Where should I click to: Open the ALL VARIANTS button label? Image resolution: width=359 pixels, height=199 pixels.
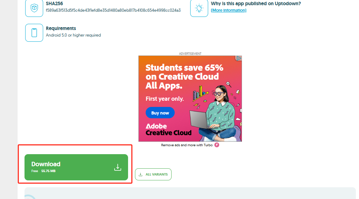pyautogui.click(x=156, y=175)
